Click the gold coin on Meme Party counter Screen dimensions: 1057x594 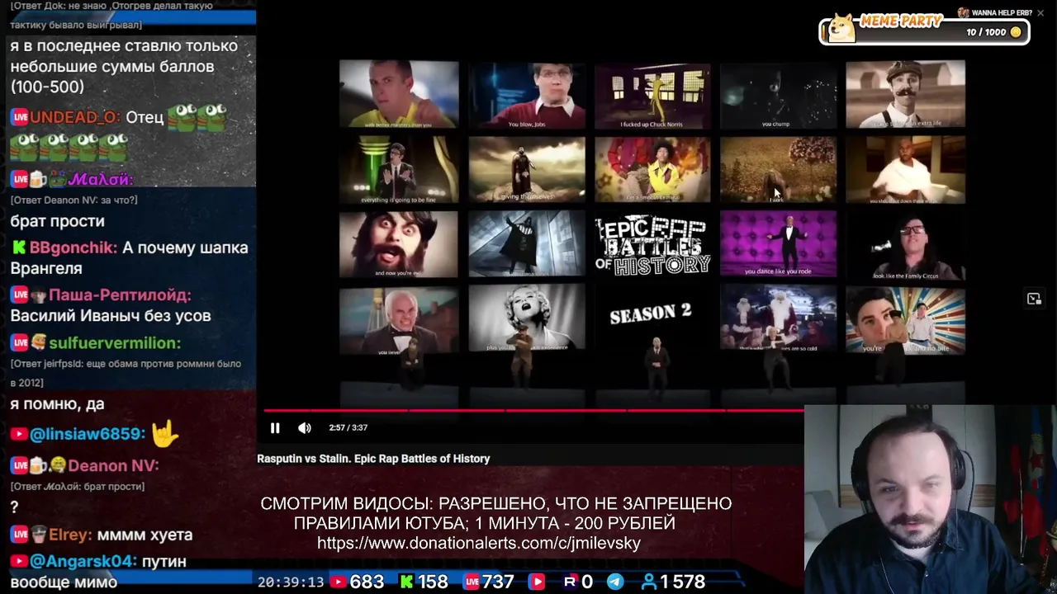1016,32
